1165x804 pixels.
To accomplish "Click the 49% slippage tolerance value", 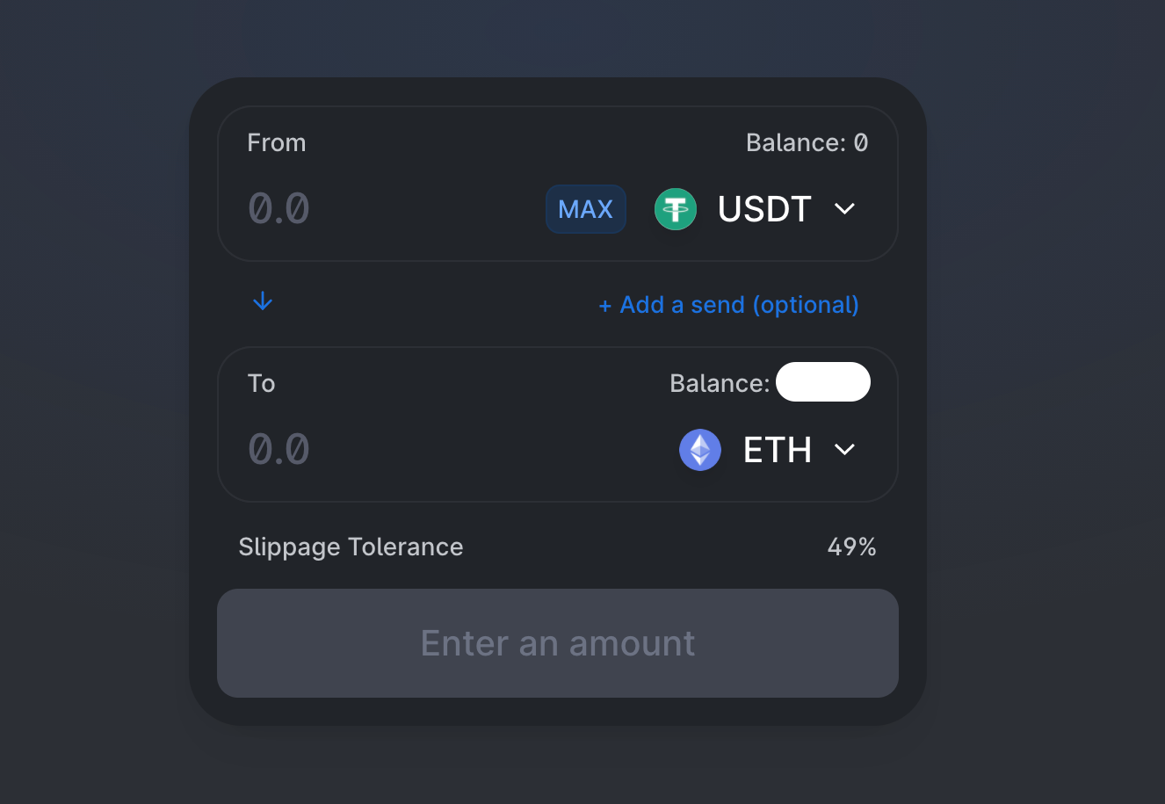I will (851, 547).
